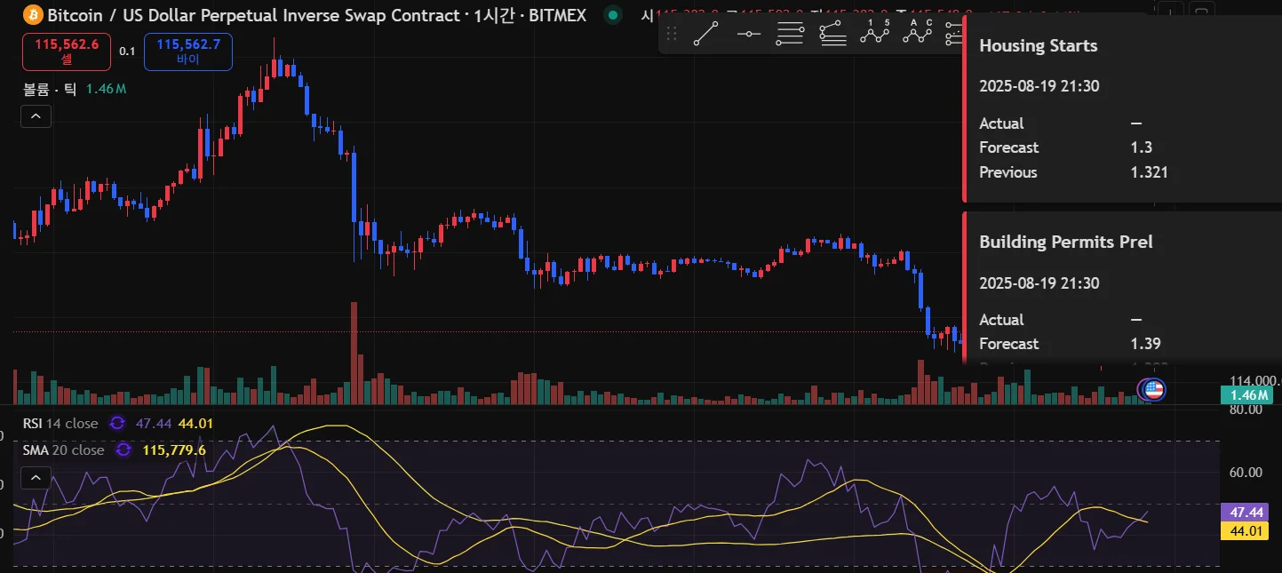Open the SMA 20 close indicator label

(x=63, y=450)
